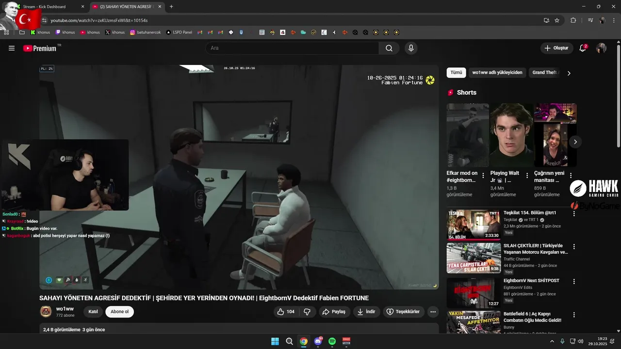Open options menu for Battlefield 6 video
621x349 pixels.
(574, 315)
